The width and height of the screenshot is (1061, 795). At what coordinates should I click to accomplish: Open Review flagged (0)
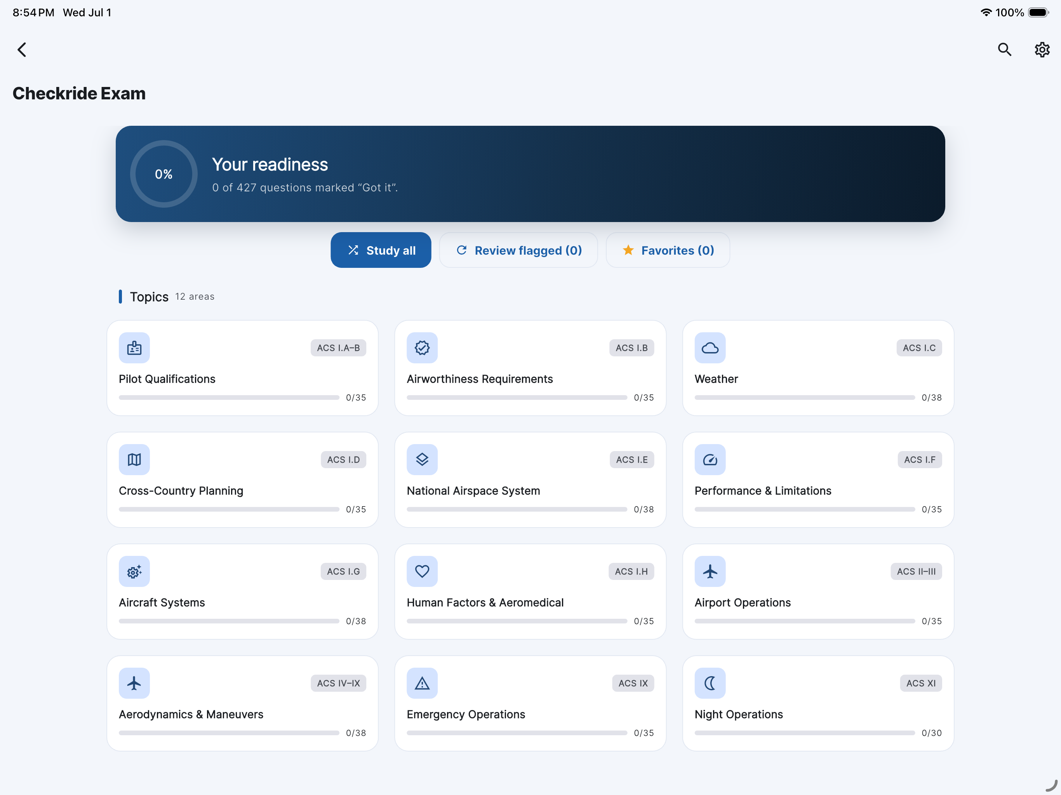click(x=518, y=250)
